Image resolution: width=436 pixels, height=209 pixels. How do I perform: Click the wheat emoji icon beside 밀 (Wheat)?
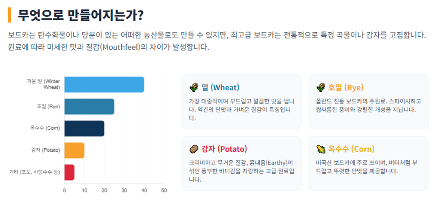coord(194,88)
